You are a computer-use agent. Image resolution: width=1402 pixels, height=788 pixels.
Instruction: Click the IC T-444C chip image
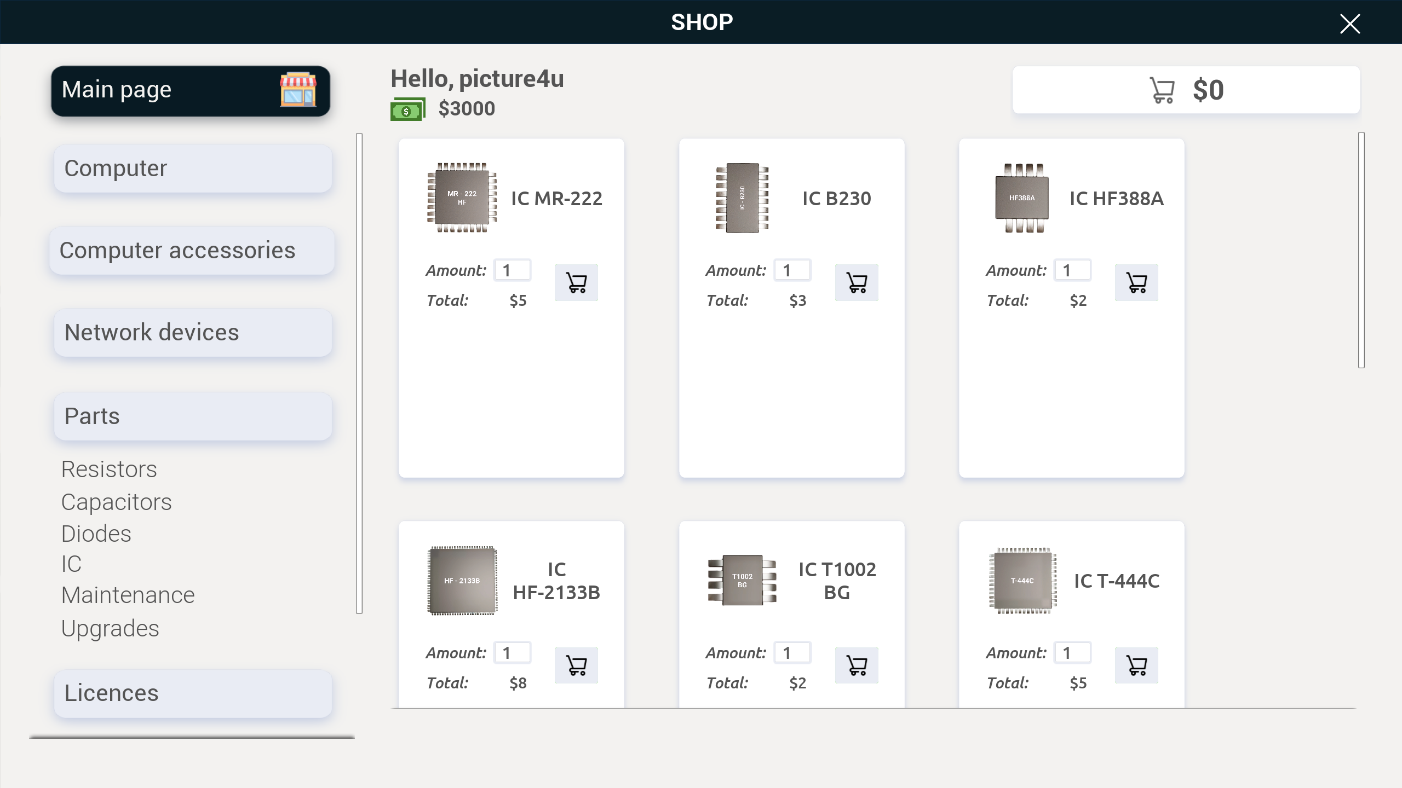(1022, 581)
